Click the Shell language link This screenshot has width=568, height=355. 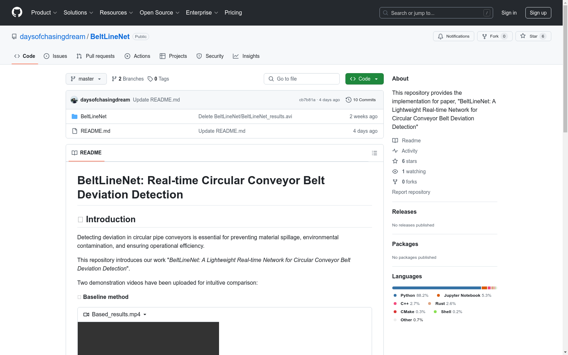(x=448, y=312)
